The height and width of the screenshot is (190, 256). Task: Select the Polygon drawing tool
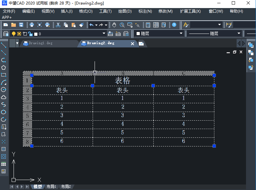coord(4,67)
